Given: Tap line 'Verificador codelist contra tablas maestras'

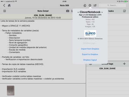Looking at the screenshot, I should [x=21, y=76].
